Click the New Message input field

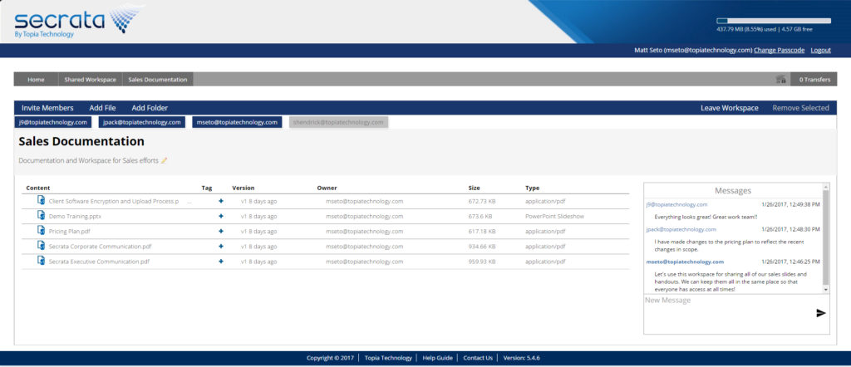tap(729, 314)
